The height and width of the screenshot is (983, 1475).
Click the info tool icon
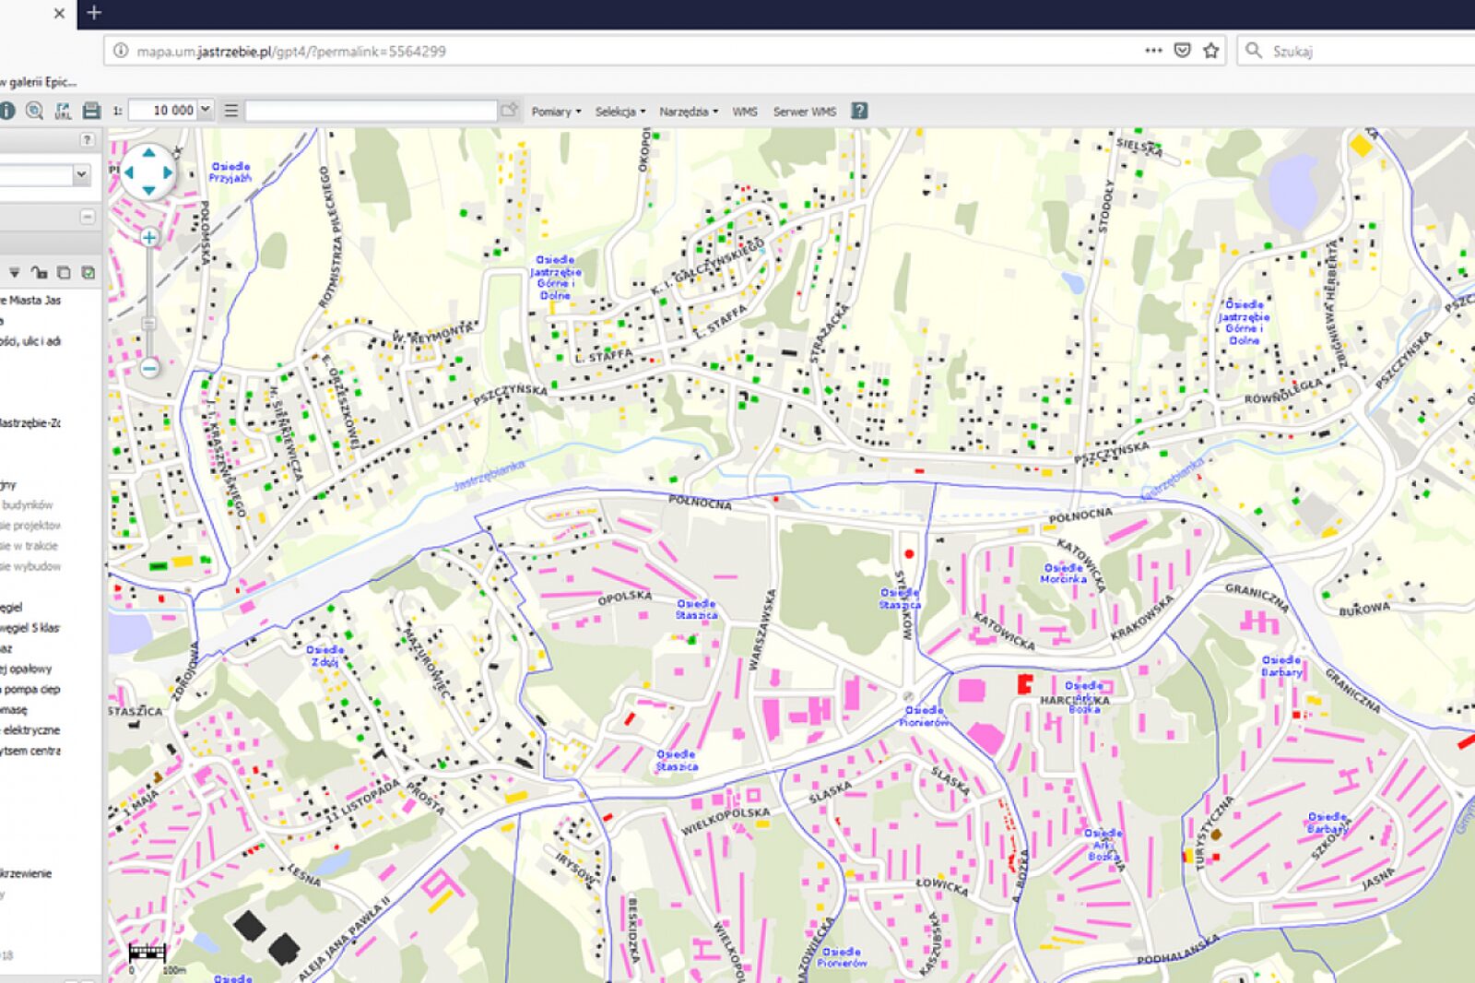(7, 111)
